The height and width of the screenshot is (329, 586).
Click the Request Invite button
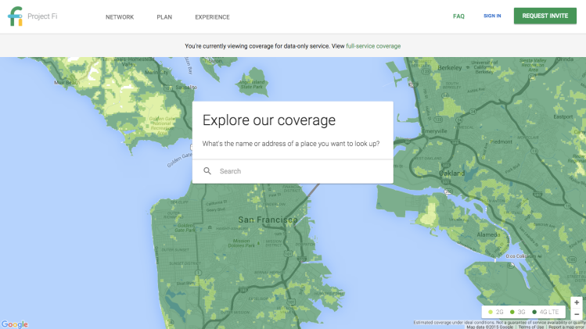click(545, 16)
